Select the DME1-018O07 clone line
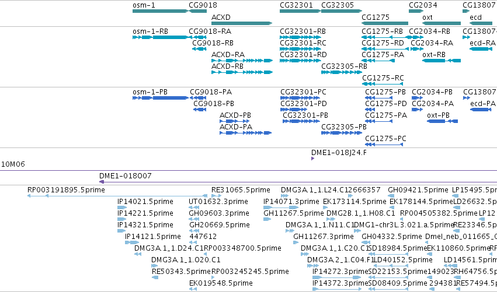This screenshot has height=292, width=497. (298, 182)
